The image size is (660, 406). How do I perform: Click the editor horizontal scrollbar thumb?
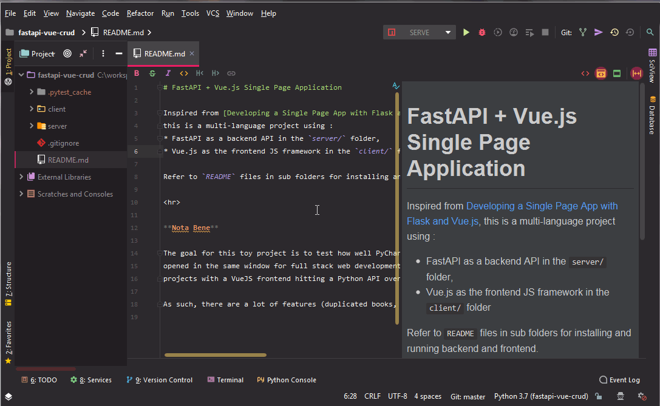coord(215,354)
